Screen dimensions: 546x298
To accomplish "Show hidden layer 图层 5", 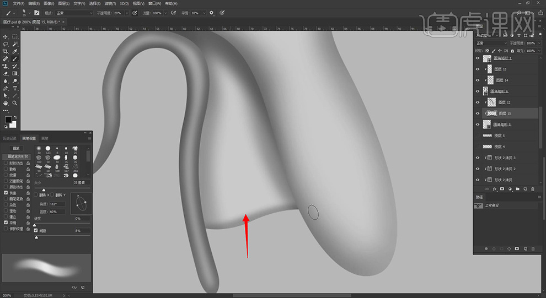I will (x=478, y=136).
